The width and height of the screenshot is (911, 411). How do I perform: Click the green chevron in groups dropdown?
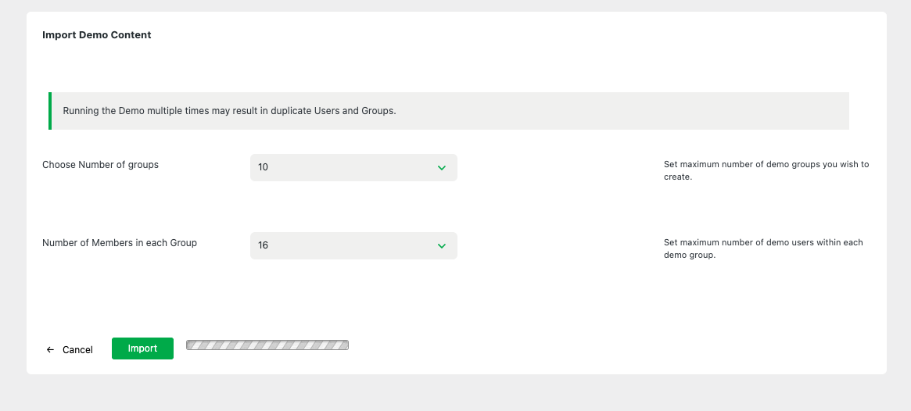point(442,168)
